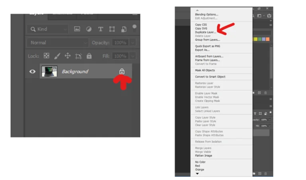
Task: Delete swatch trash icon in swatches panel
Action: (x=265, y=93)
